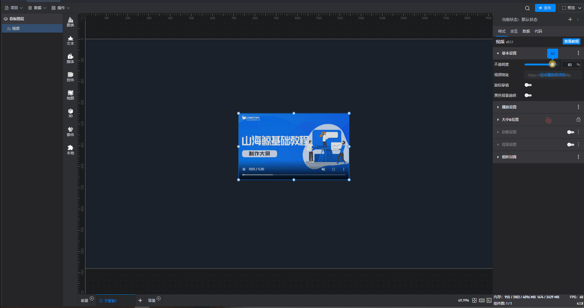The image size is (584, 308).
Task: Enable the 边框设置 switch
Action: tap(571, 132)
